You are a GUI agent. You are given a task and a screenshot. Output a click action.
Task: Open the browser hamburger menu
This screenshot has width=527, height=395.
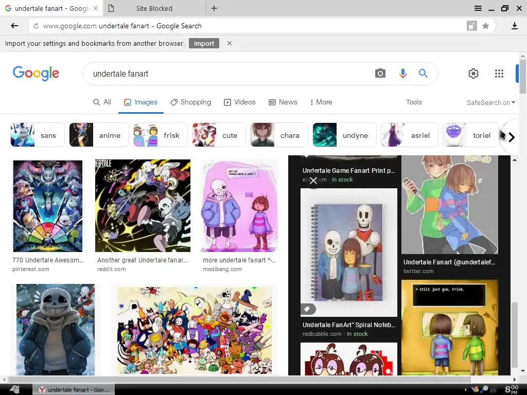coord(478,8)
